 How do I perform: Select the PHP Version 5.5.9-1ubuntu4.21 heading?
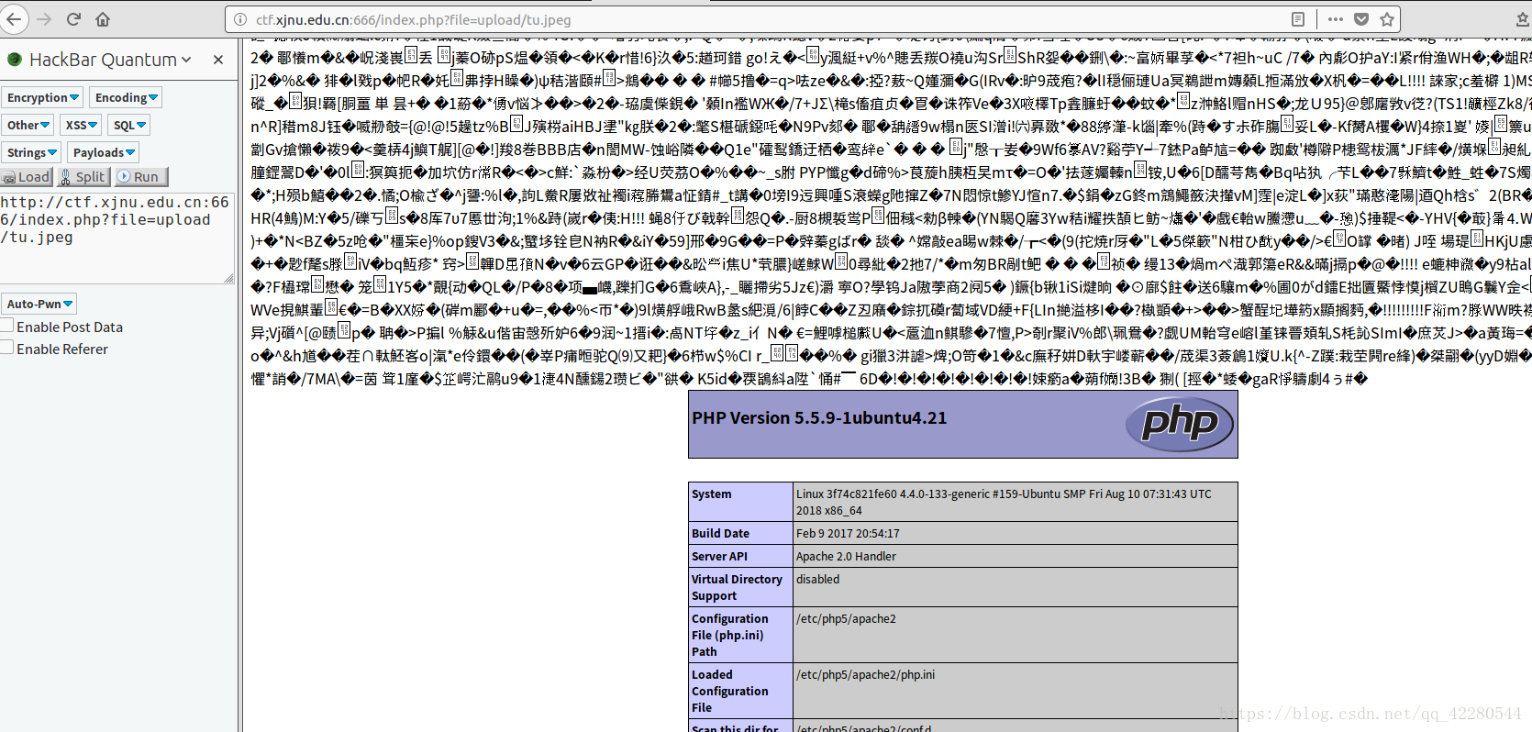pos(819,418)
